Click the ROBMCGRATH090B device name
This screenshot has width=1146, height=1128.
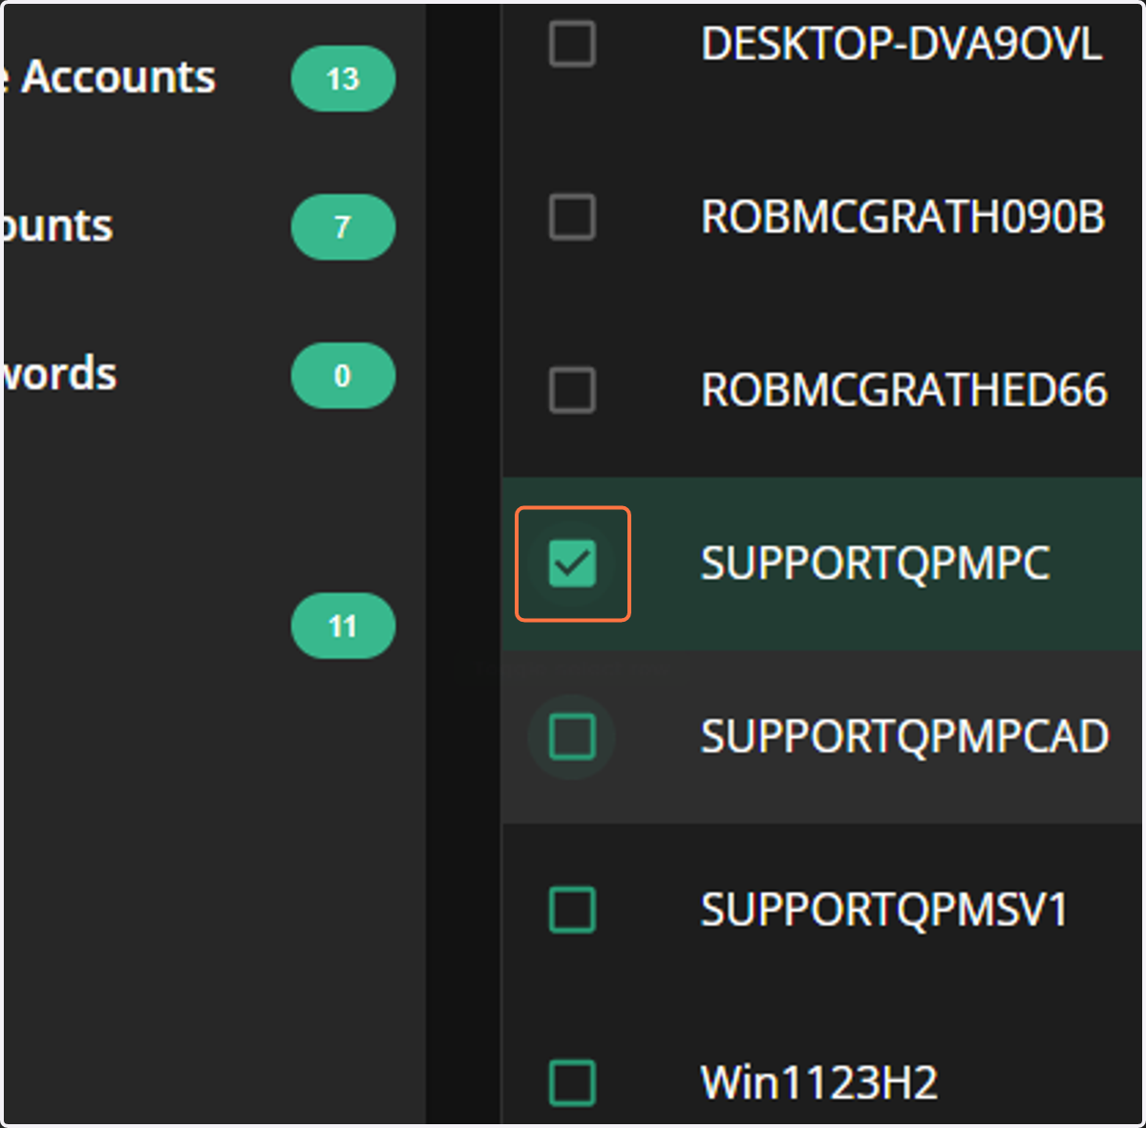(902, 217)
